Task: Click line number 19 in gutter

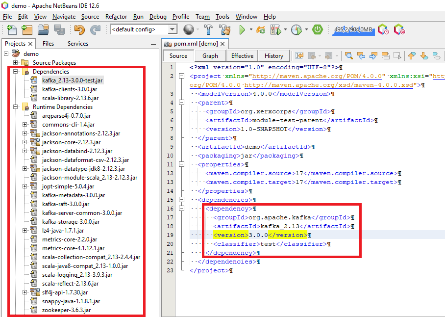Action: (170, 235)
